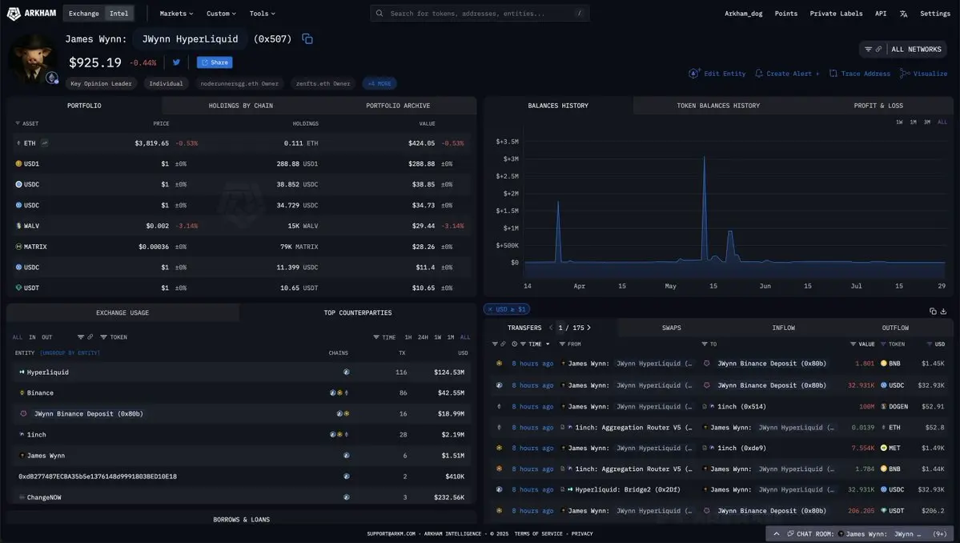Click in the token search input field
The image size is (960, 543).
(x=480, y=13)
